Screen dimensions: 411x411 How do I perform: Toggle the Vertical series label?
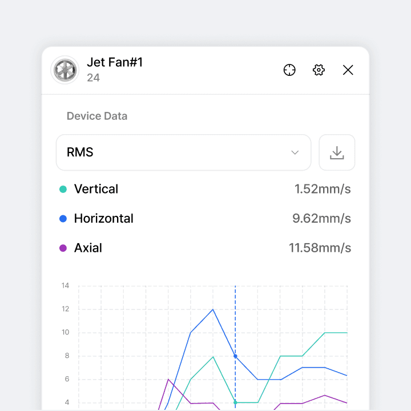click(96, 189)
